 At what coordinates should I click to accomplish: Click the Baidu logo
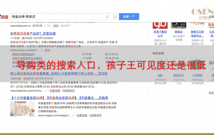[4, 17]
